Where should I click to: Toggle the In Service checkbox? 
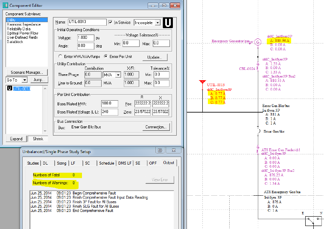click(111, 22)
